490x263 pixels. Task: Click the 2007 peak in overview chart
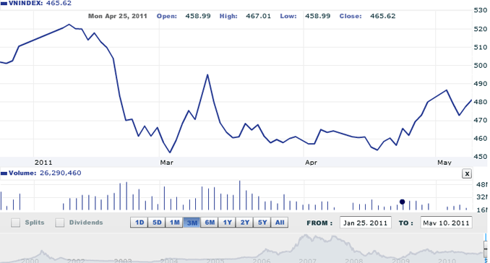pyautogui.click(x=306, y=236)
